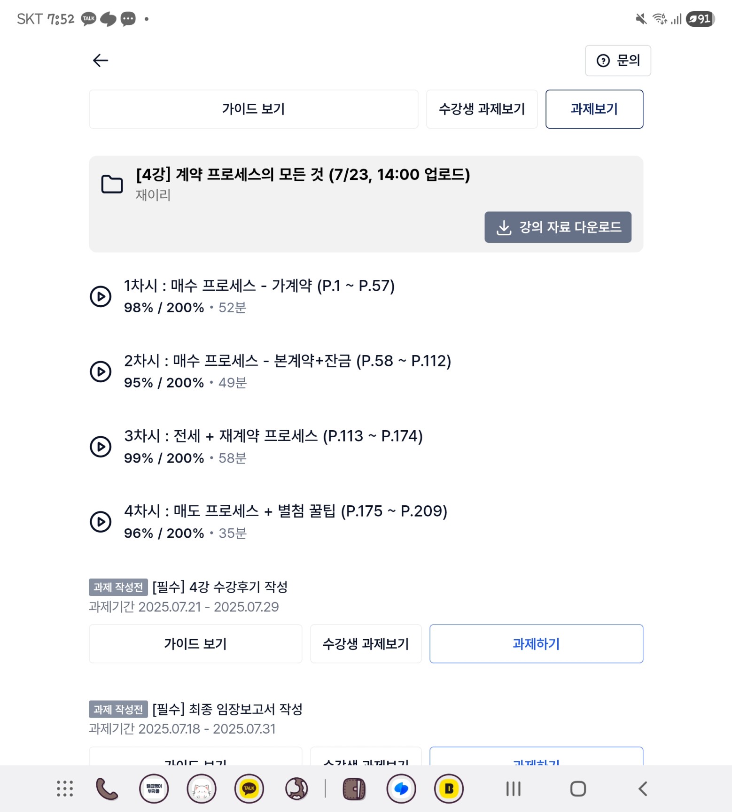732x812 pixels.
Task: Open top 수강생 과제보기 button
Action: pos(482,109)
